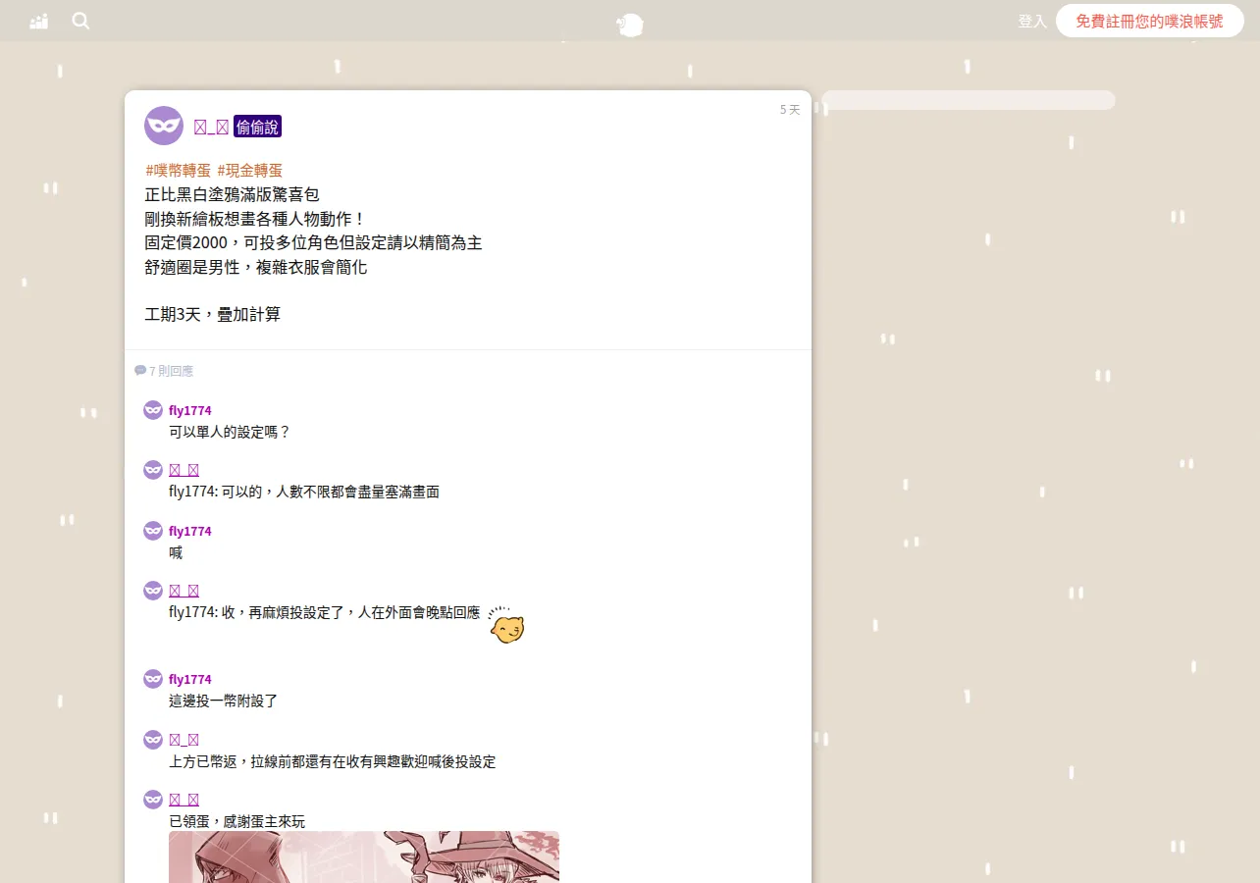Open the #現金轉蛋 hashtag
Viewport: 1260px width, 883px height.
click(250, 171)
